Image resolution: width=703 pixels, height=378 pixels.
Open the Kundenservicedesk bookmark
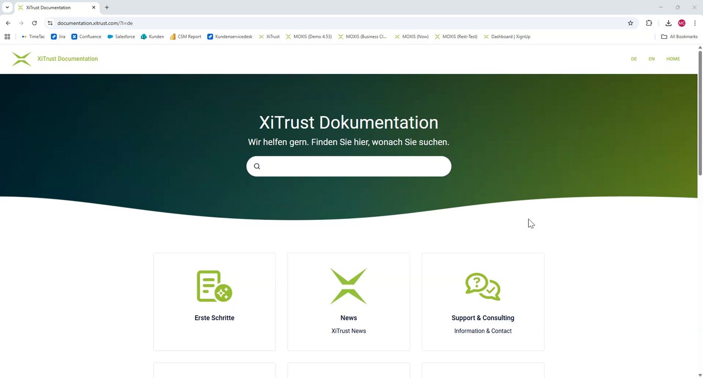pos(230,37)
